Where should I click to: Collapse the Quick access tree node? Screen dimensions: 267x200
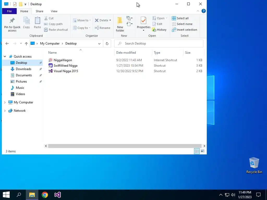5,57
